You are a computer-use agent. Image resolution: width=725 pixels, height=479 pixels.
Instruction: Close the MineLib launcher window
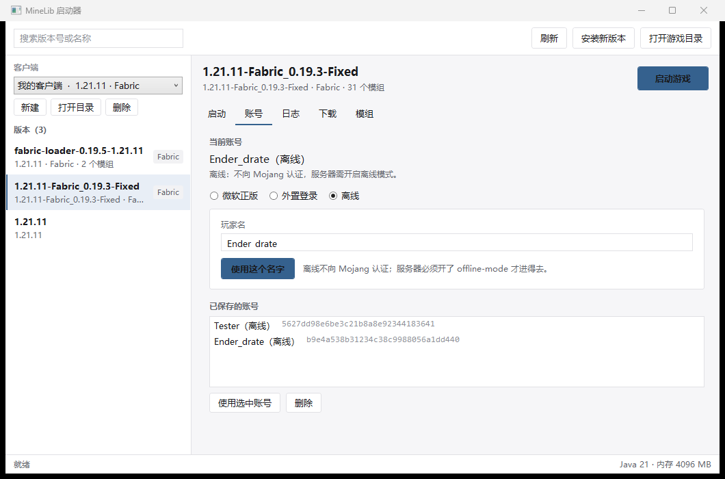tap(704, 10)
